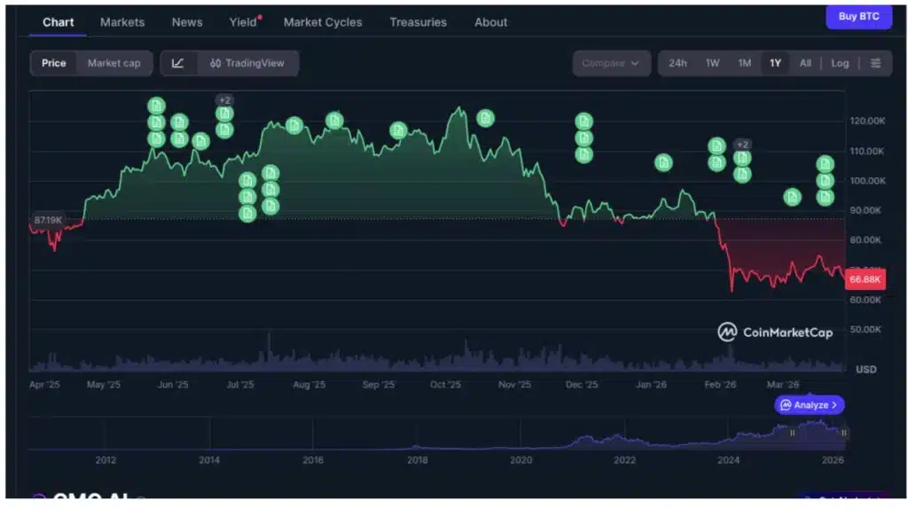Open the +2 news cluster near Feb '26
This screenshot has height=509, width=908.
pyautogui.click(x=742, y=145)
